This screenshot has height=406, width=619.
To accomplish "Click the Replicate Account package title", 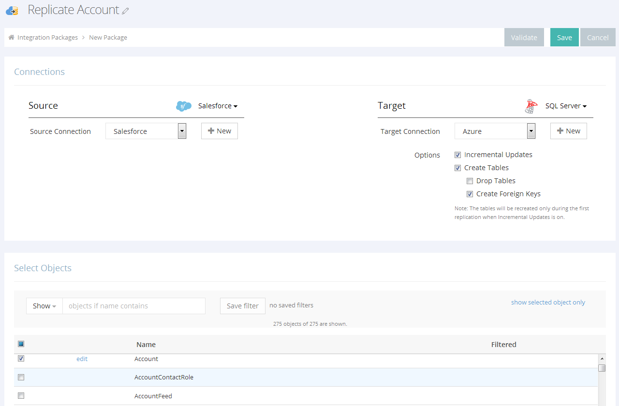I will click(74, 10).
